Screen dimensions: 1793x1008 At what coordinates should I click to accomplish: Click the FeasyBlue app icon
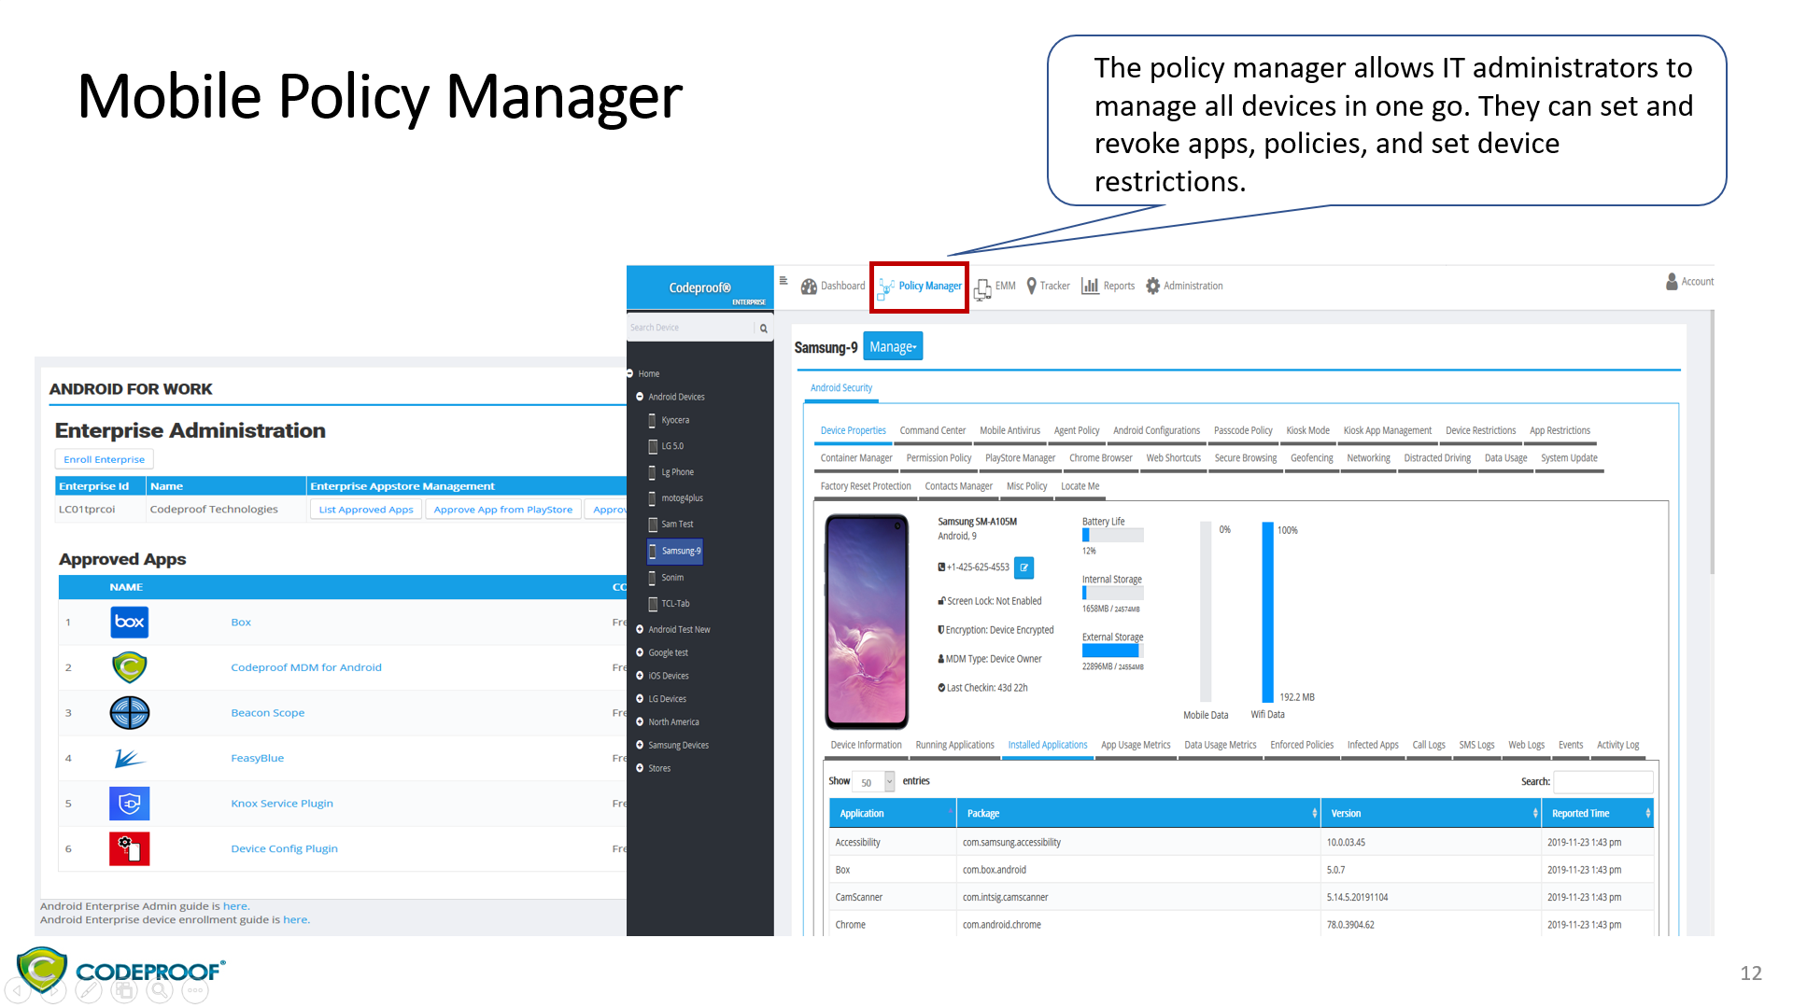(x=129, y=758)
